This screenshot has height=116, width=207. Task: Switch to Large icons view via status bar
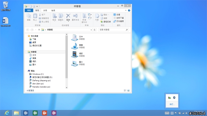coord(128,91)
